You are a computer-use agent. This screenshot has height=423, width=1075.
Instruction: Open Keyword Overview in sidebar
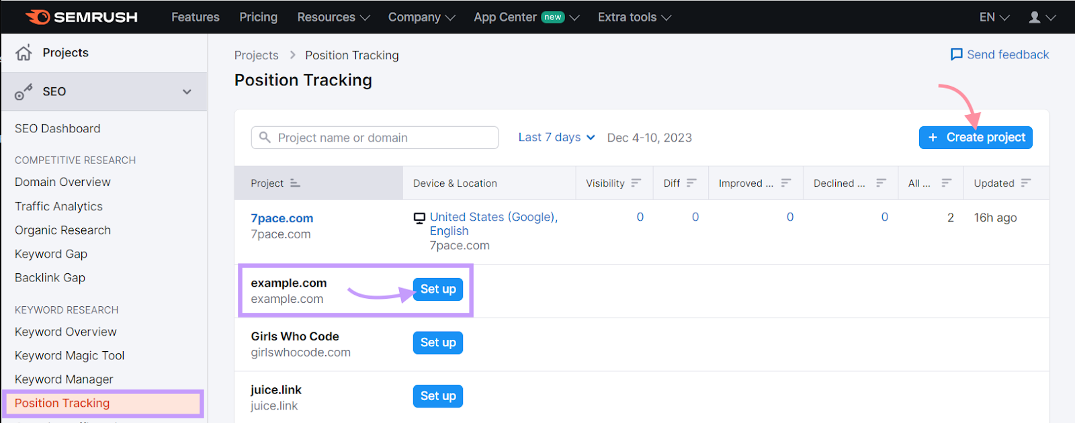point(66,332)
